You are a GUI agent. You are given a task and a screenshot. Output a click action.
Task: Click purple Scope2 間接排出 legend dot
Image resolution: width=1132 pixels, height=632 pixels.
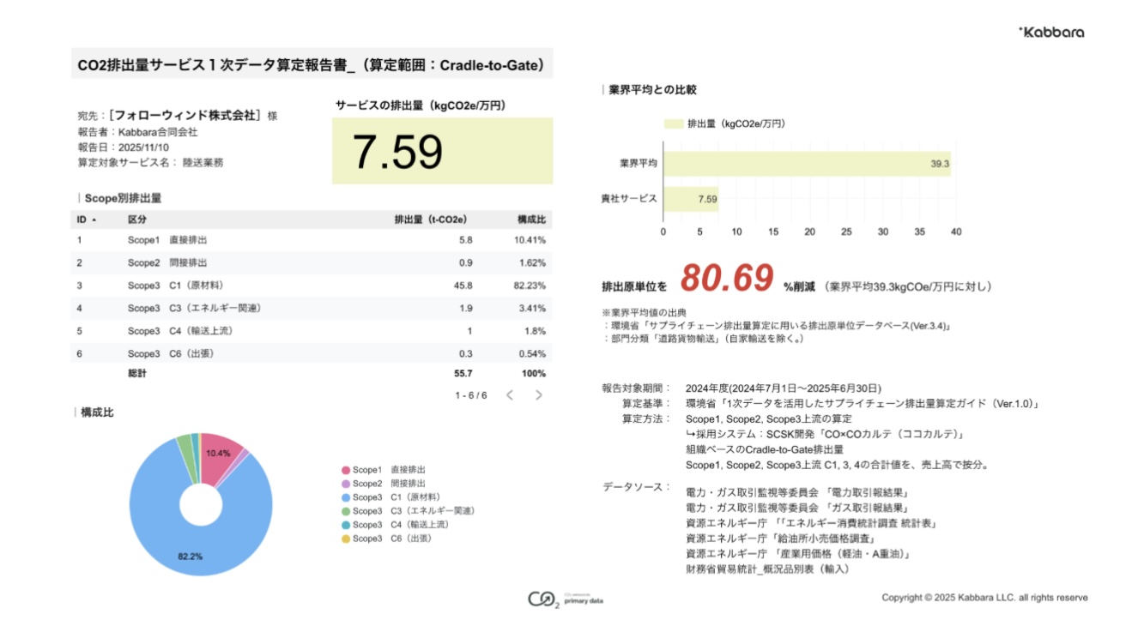pos(346,484)
